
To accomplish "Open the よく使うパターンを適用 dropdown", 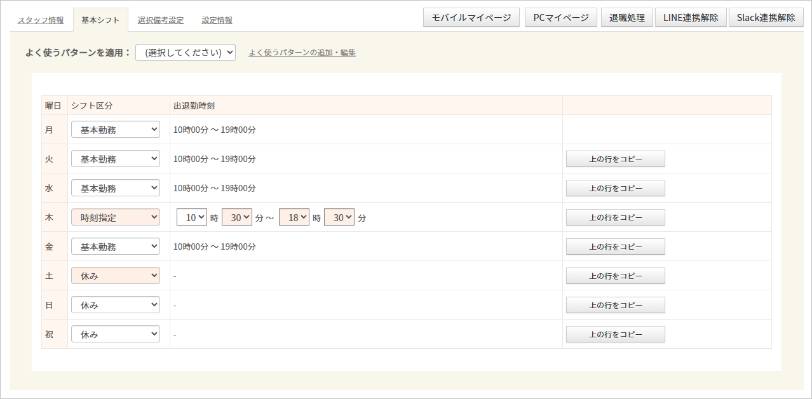I will click(186, 53).
